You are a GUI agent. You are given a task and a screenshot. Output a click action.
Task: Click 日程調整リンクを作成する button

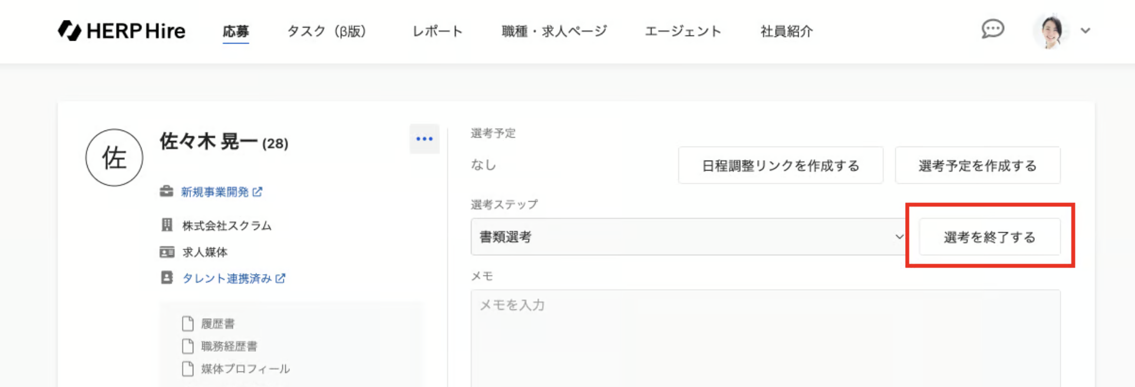780,166
